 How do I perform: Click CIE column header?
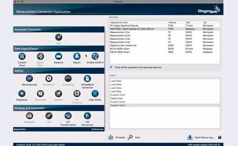(x=205, y=23)
